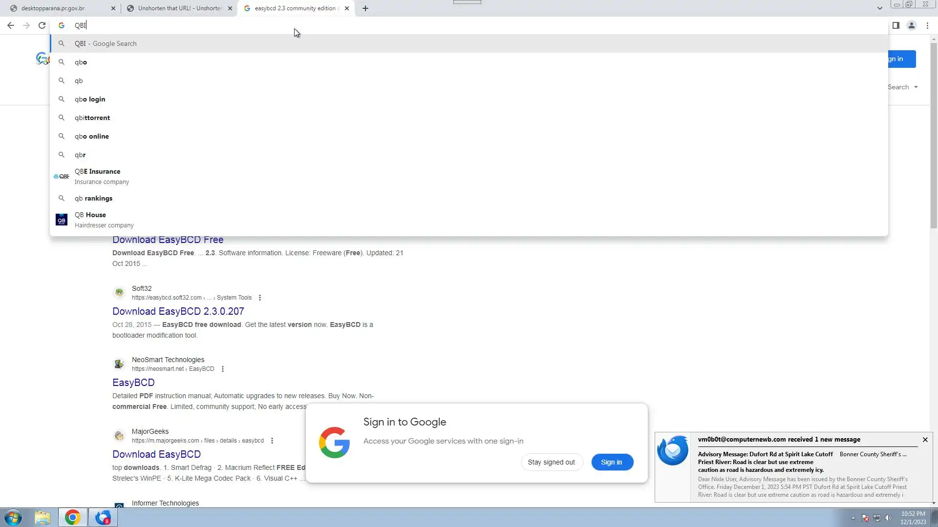Select the qbittorrent search suggestion
The image size is (938, 527).
pos(92,118)
